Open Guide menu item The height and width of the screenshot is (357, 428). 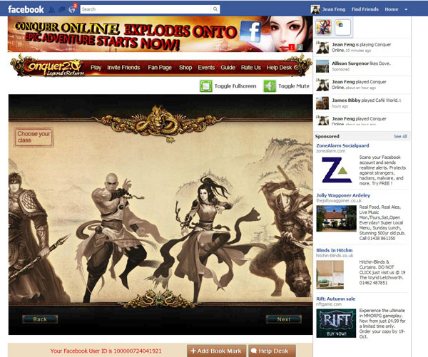(x=228, y=68)
